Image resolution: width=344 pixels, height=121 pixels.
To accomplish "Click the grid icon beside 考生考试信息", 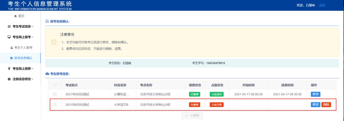I will (9, 26).
